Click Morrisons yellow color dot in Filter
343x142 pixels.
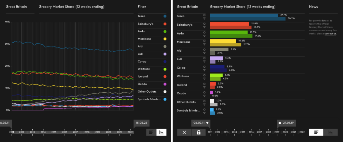click(165, 39)
